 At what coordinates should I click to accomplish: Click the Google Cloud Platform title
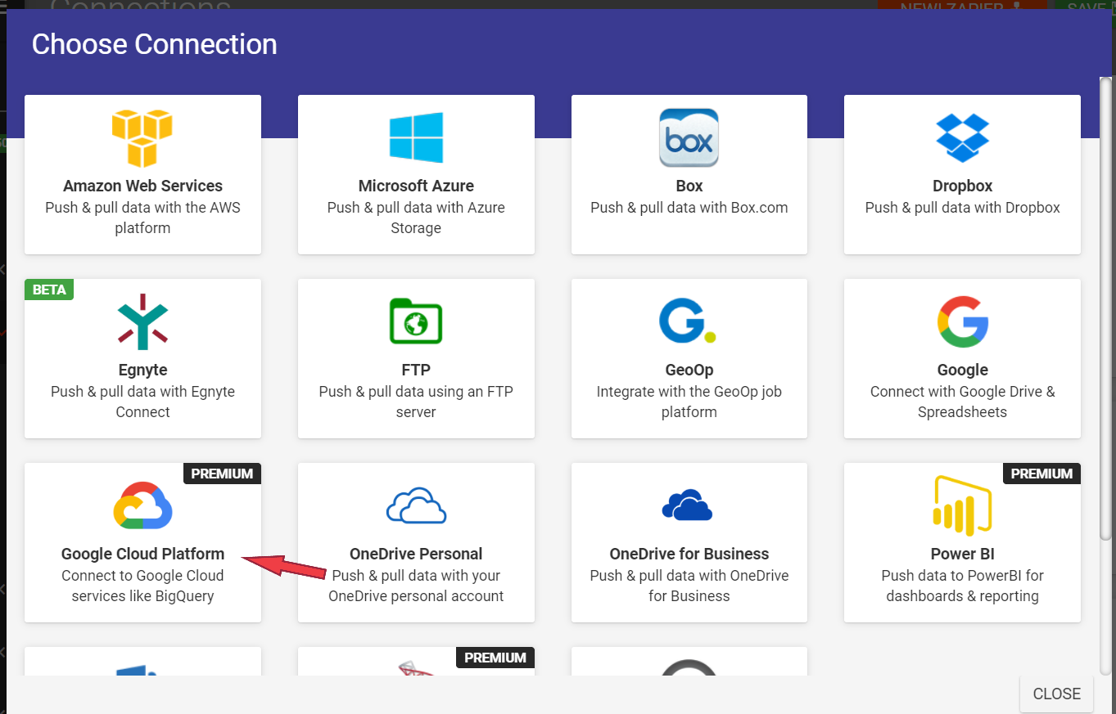click(142, 554)
